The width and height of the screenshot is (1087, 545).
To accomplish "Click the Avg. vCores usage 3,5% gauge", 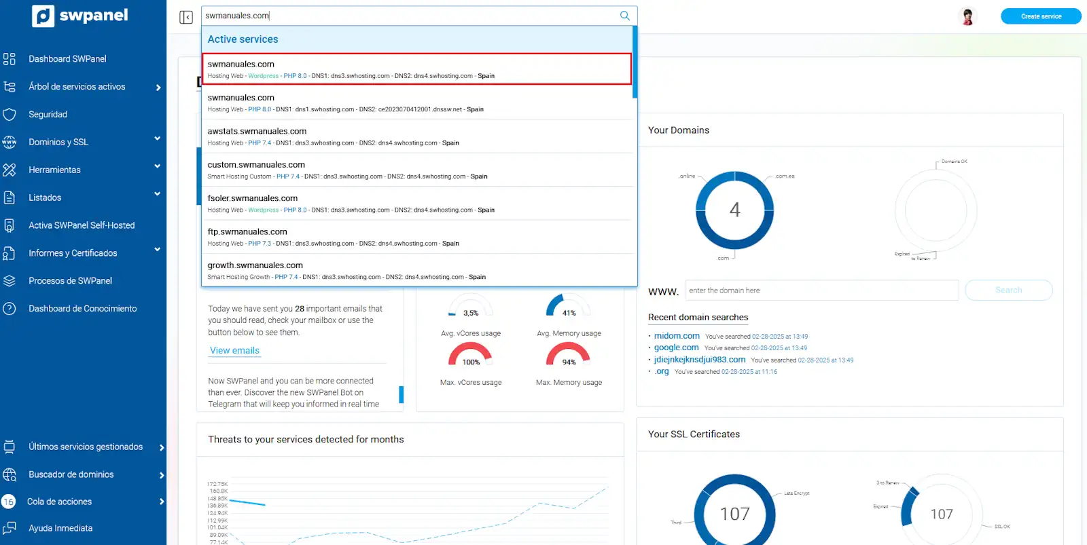I will (471, 306).
